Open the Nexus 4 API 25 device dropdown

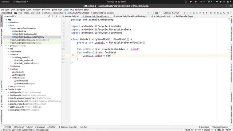pos(172,13)
